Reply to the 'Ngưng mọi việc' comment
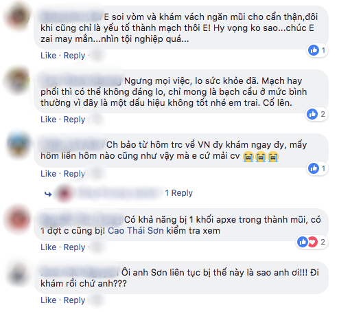Image resolution: width=339 pixels, height=312 pixels. 74,120
